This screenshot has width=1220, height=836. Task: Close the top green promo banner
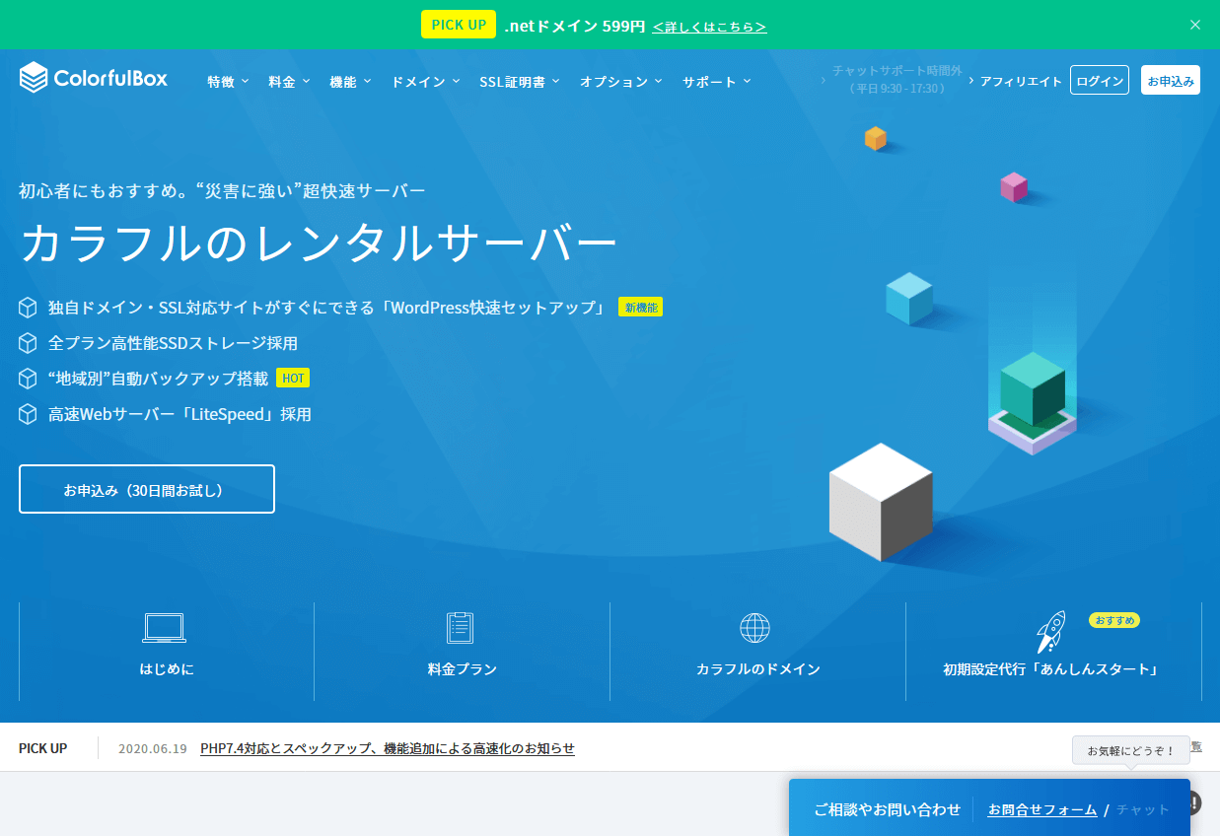click(1195, 25)
